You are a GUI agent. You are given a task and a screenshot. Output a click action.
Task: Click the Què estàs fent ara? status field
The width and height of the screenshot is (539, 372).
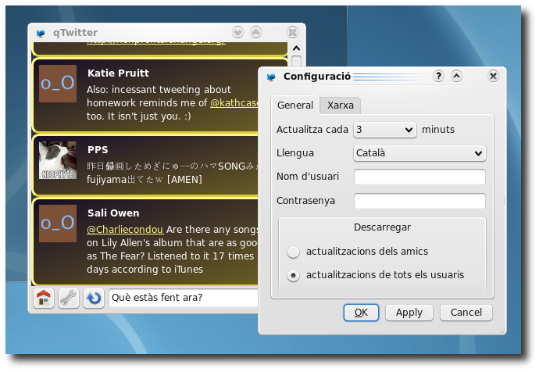tap(184, 298)
